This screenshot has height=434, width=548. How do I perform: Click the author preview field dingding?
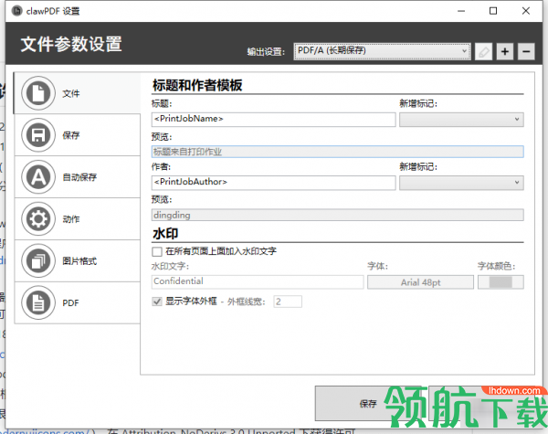pos(338,215)
